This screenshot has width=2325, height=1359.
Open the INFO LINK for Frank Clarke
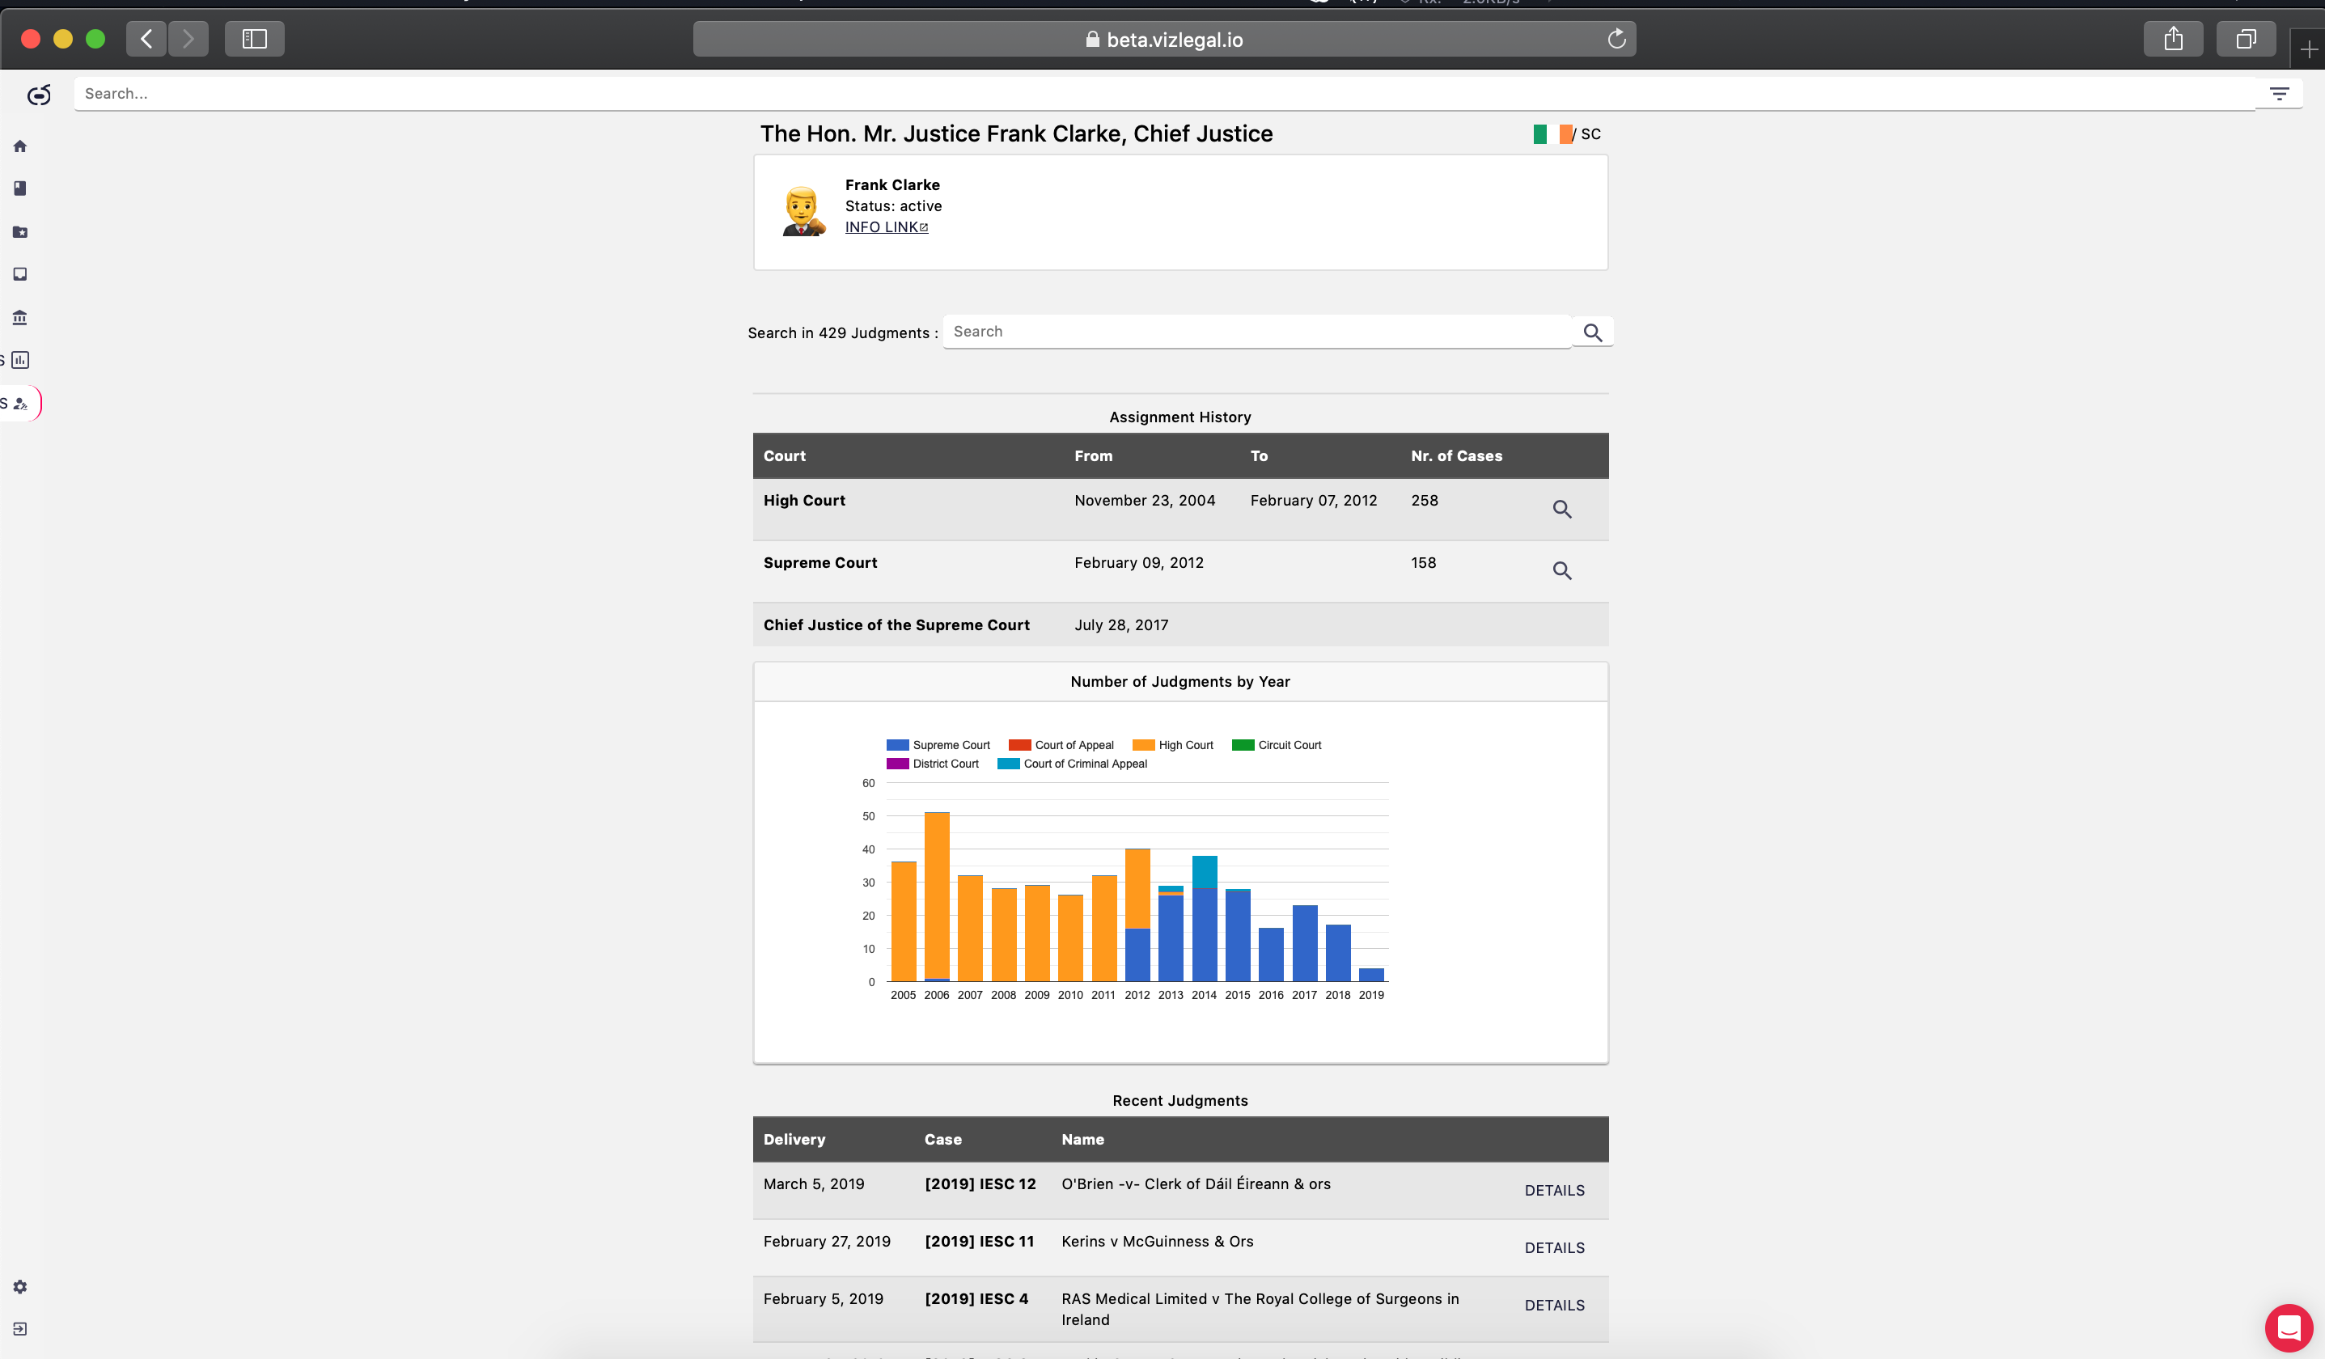pyautogui.click(x=886, y=227)
